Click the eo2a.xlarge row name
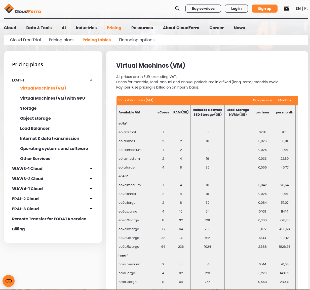 (128, 212)
